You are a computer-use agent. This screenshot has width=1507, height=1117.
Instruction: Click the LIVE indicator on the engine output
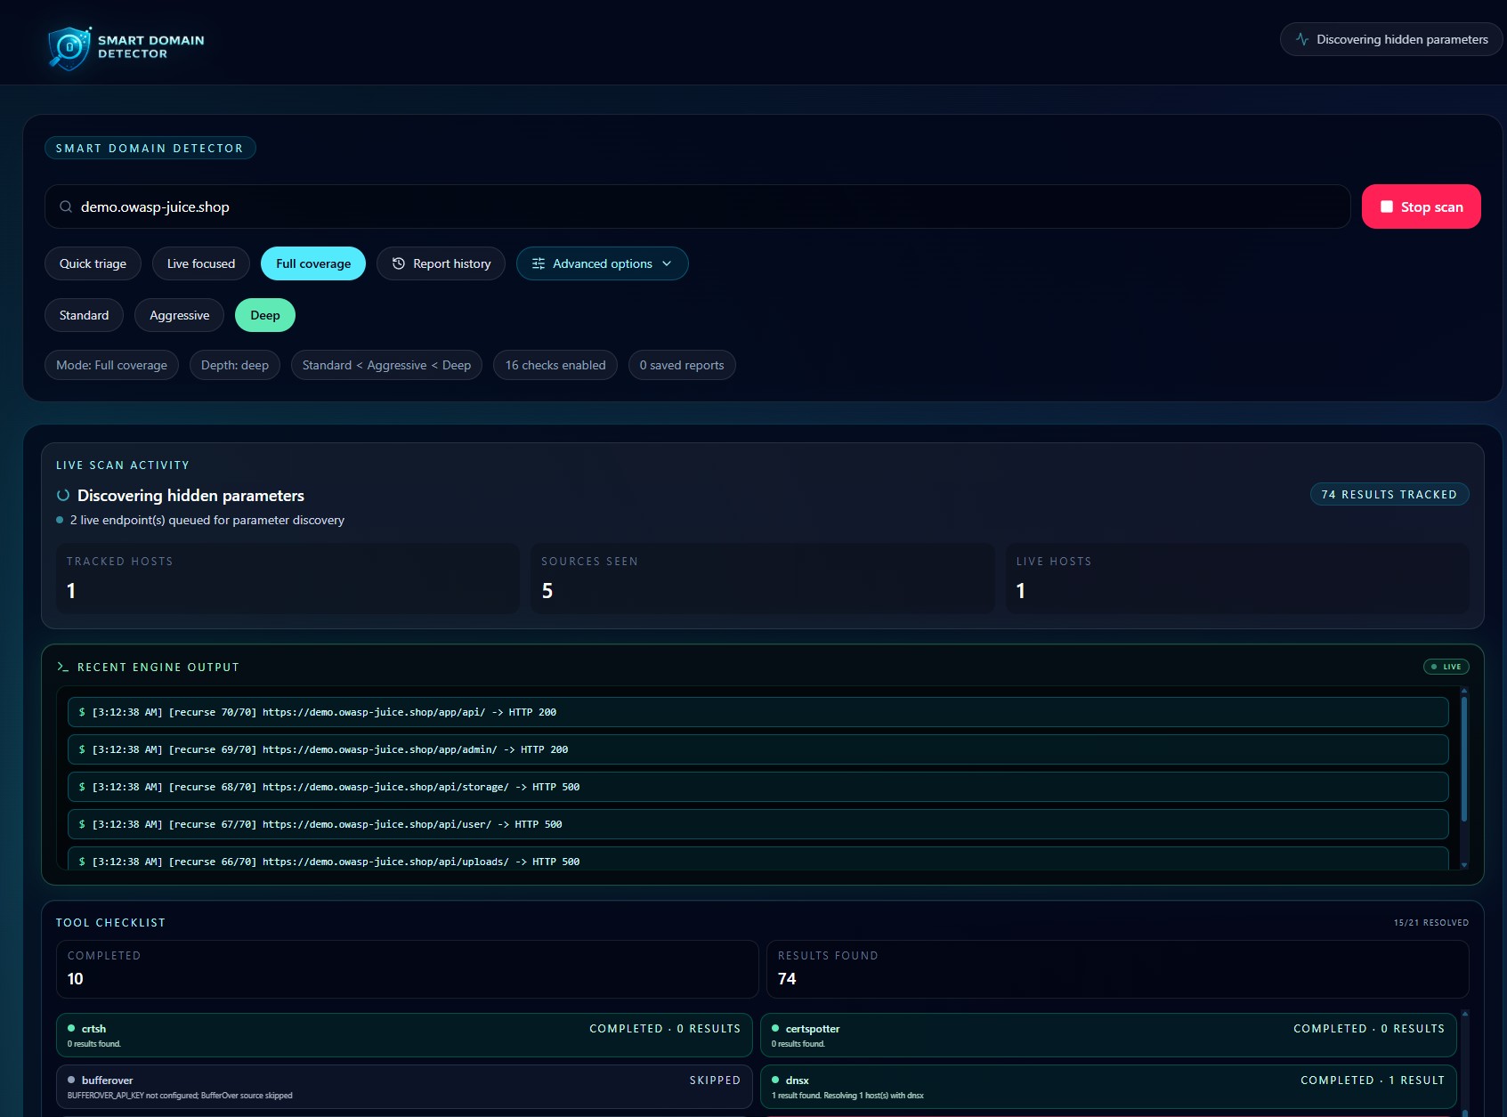tap(1446, 666)
